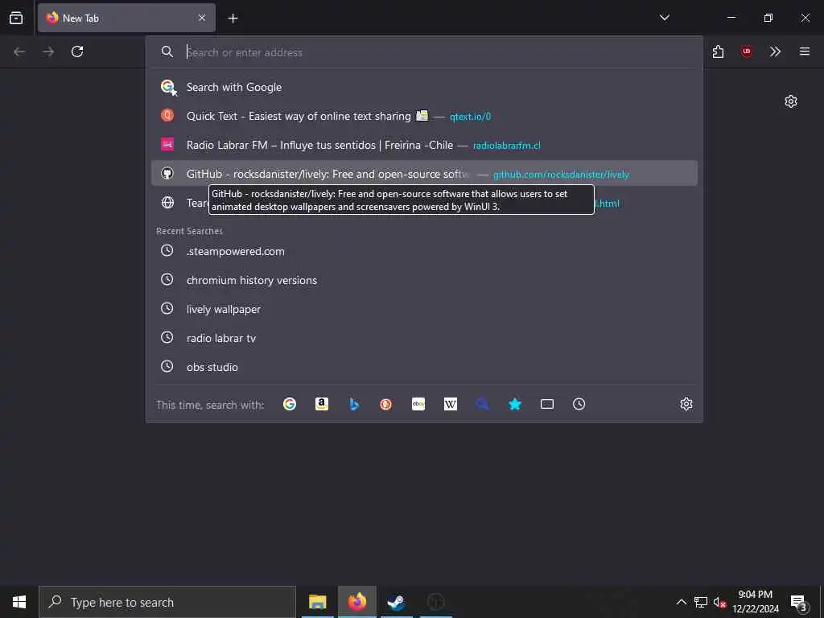The width and height of the screenshot is (824, 618).
Task: Show more tools overflow chevron
Action: (x=775, y=51)
